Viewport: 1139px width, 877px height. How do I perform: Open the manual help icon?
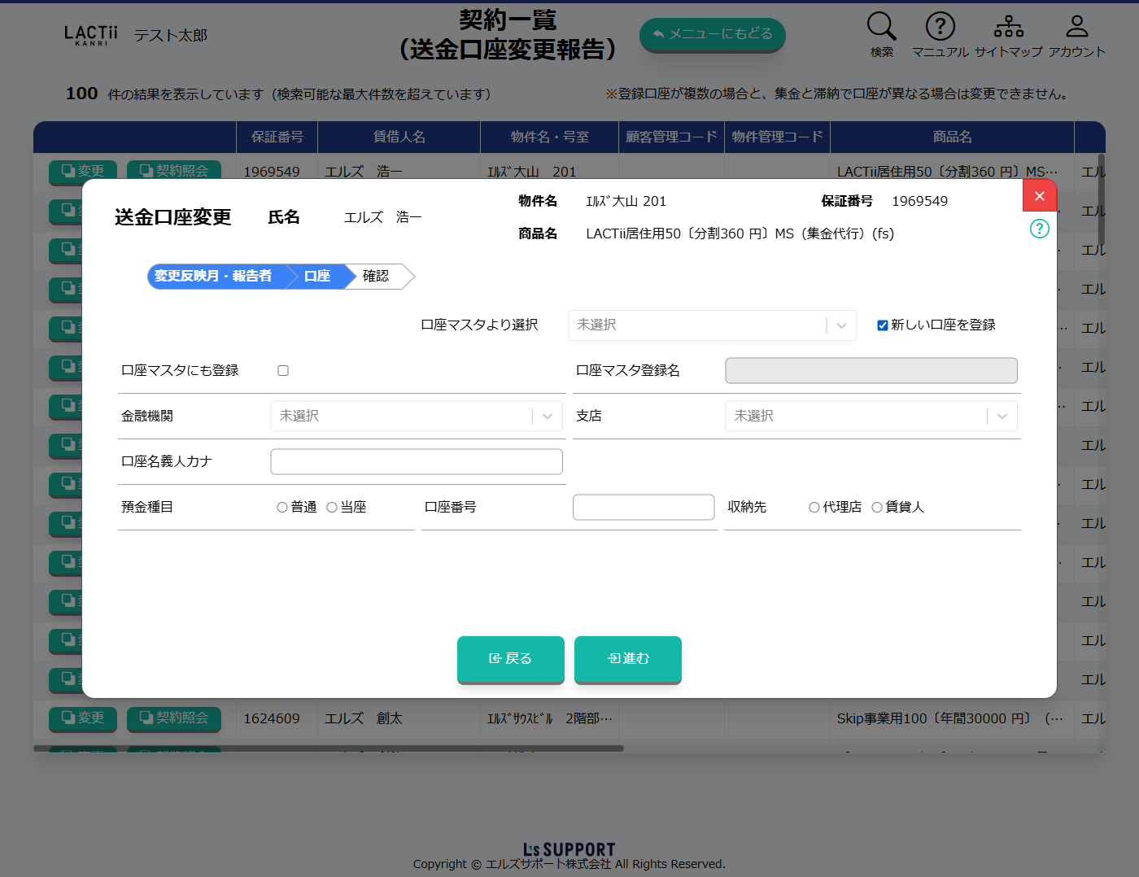click(940, 27)
